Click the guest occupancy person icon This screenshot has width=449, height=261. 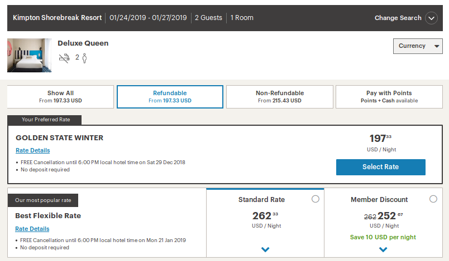click(84, 57)
